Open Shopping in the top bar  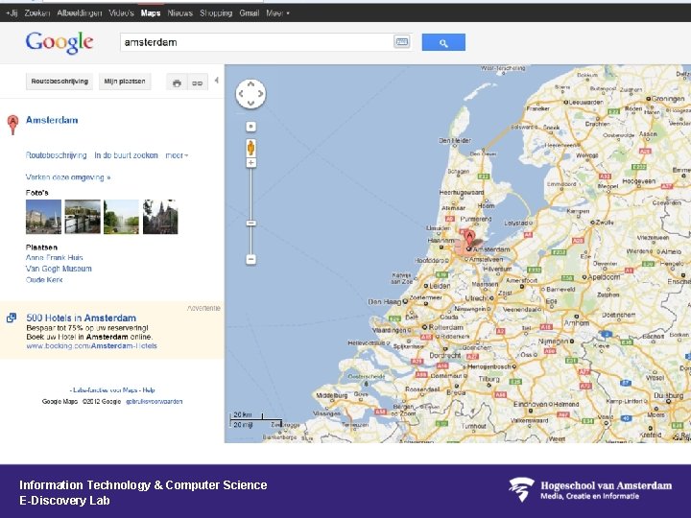216,13
